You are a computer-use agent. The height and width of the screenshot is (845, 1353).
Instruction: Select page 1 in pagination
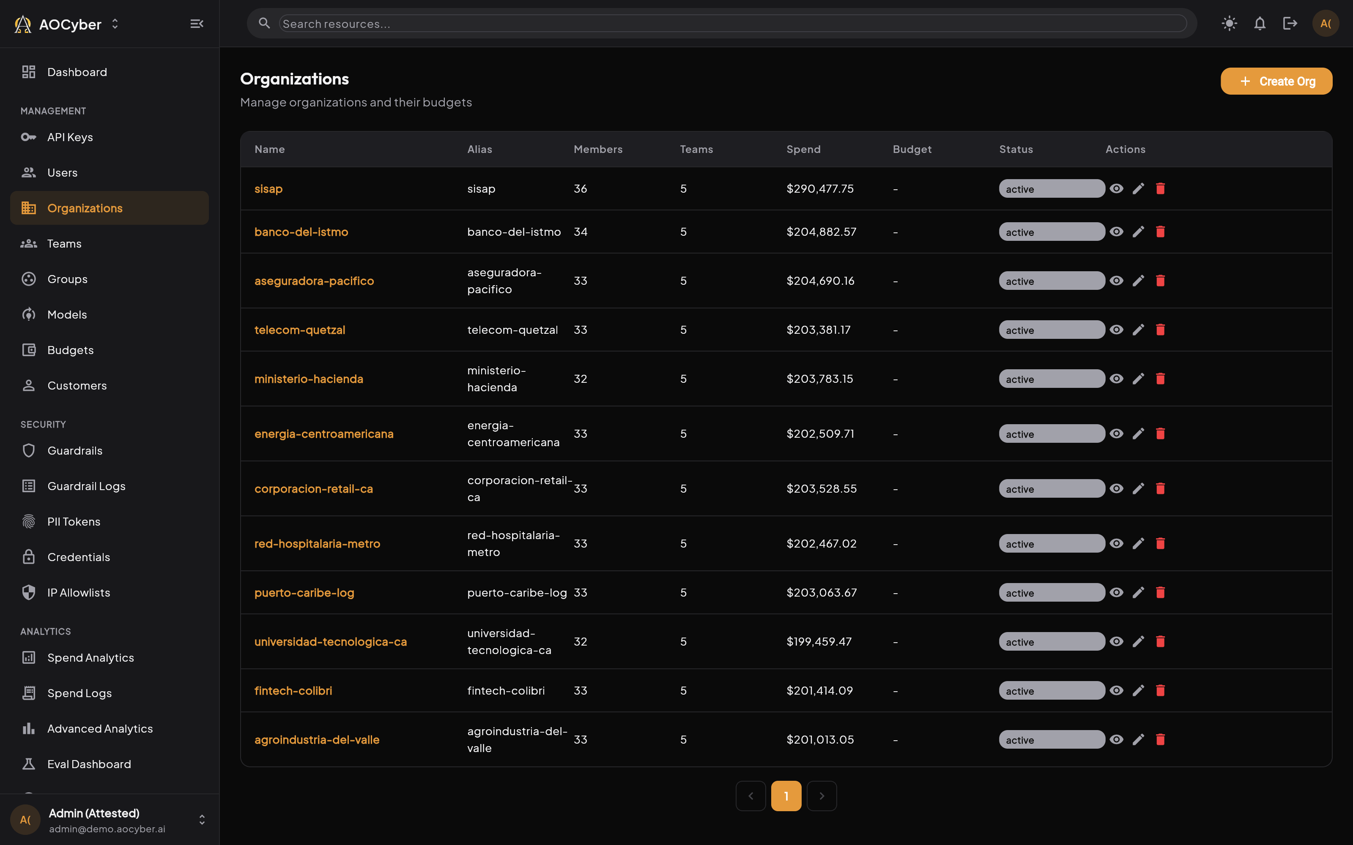coord(786,796)
